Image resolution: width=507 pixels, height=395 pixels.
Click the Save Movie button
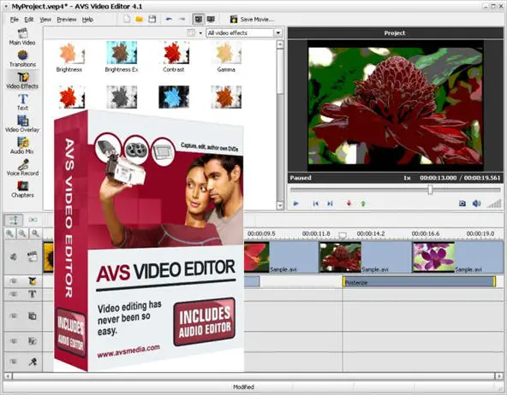coord(252,20)
